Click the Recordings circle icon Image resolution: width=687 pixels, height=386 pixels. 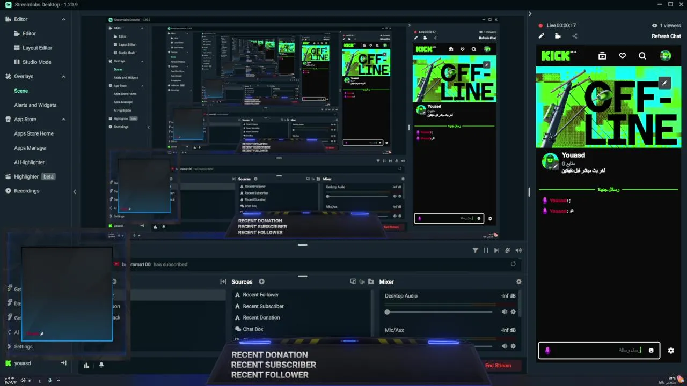coord(8,191)
